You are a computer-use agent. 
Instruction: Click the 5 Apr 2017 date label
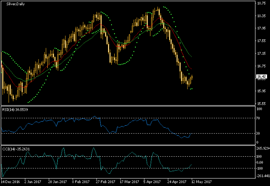coord(152,182)
